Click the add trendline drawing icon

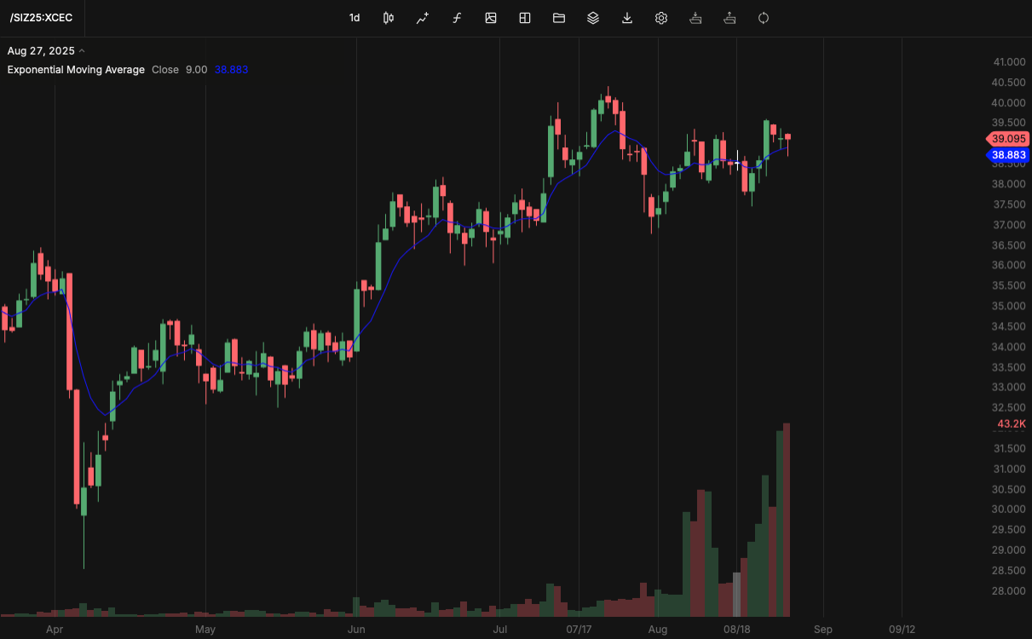(422, 18)
